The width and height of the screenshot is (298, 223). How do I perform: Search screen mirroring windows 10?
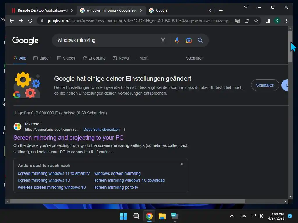(x=44, y=181)
